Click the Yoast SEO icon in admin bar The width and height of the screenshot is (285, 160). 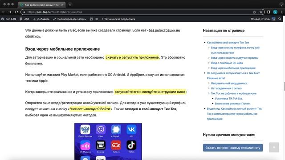point(91,19)
